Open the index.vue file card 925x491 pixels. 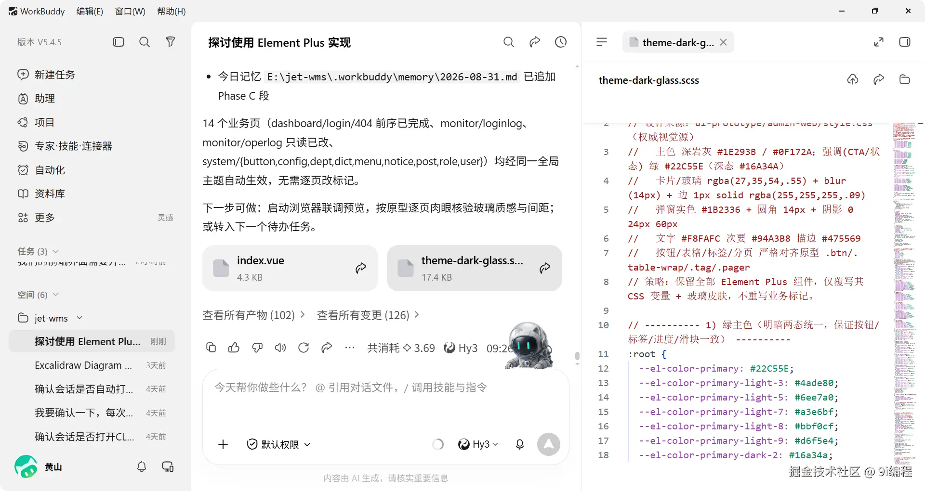coord(290,268)
